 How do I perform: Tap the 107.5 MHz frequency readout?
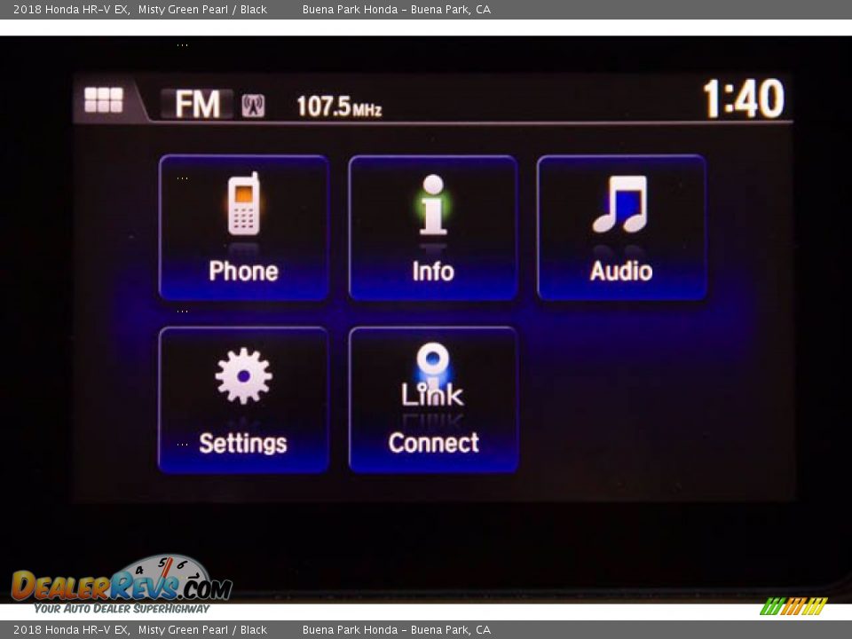(339, 106)
